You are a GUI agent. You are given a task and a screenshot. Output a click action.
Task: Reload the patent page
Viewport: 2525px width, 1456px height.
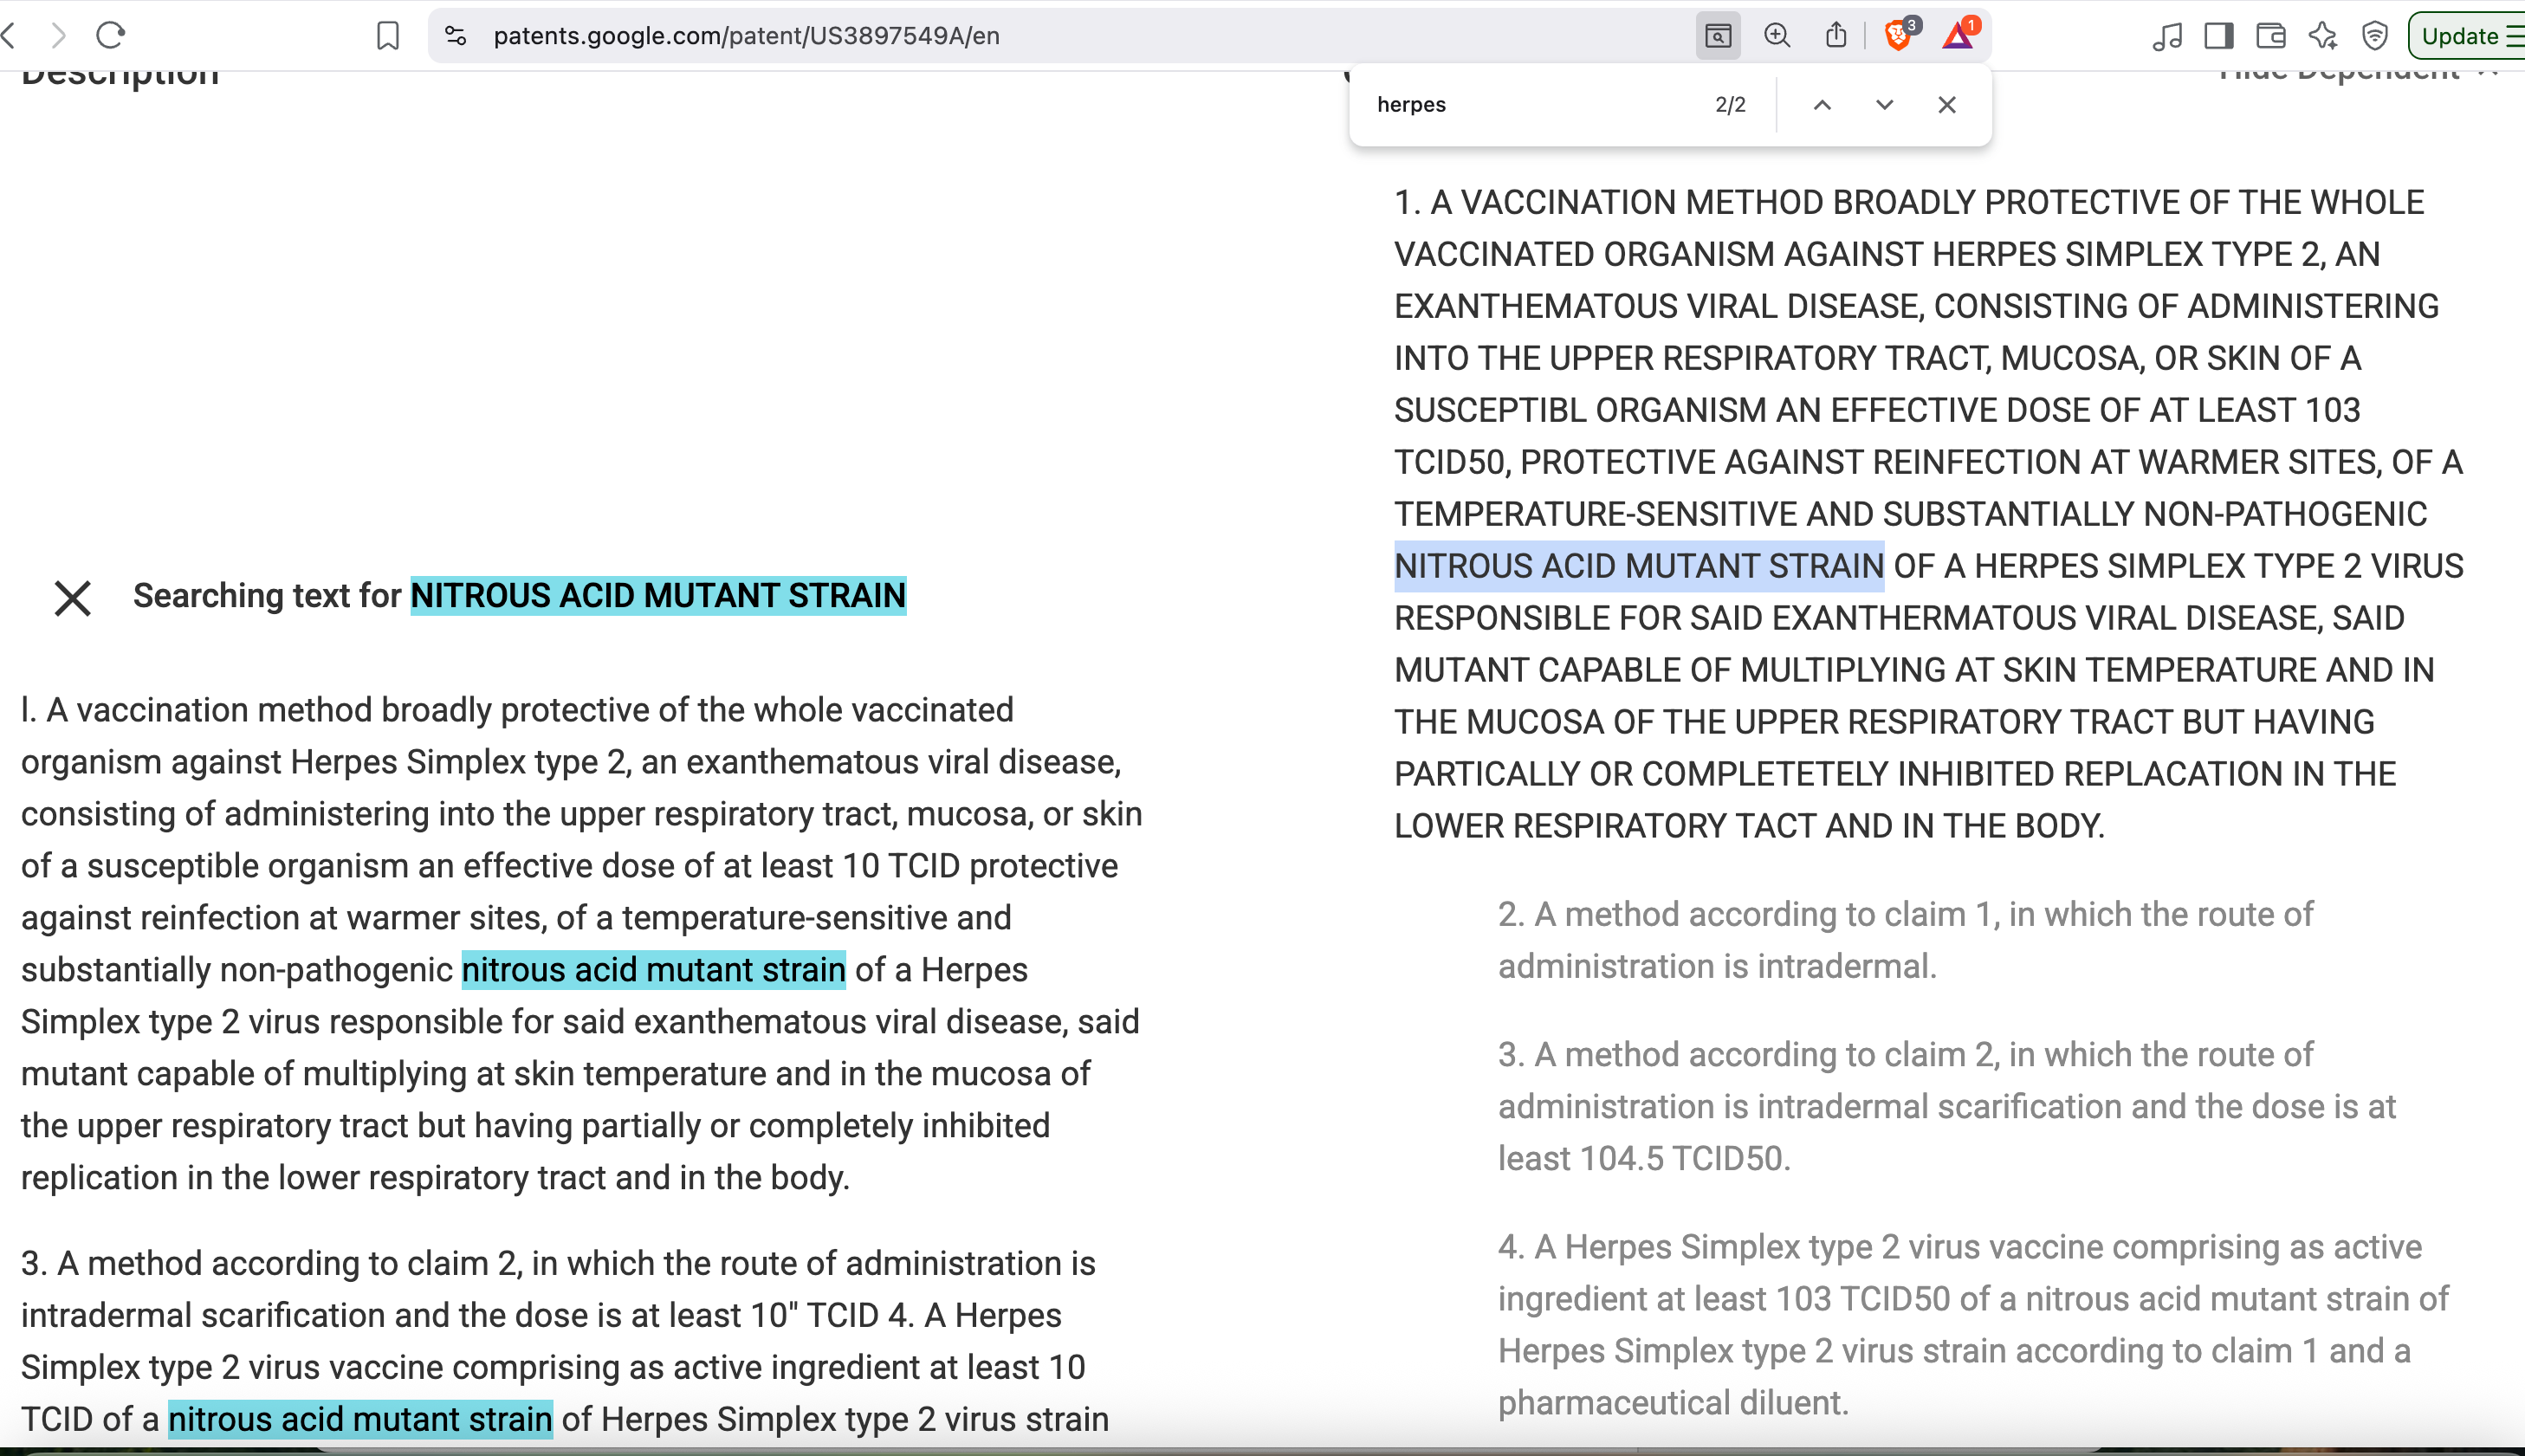tap(110, 36)
